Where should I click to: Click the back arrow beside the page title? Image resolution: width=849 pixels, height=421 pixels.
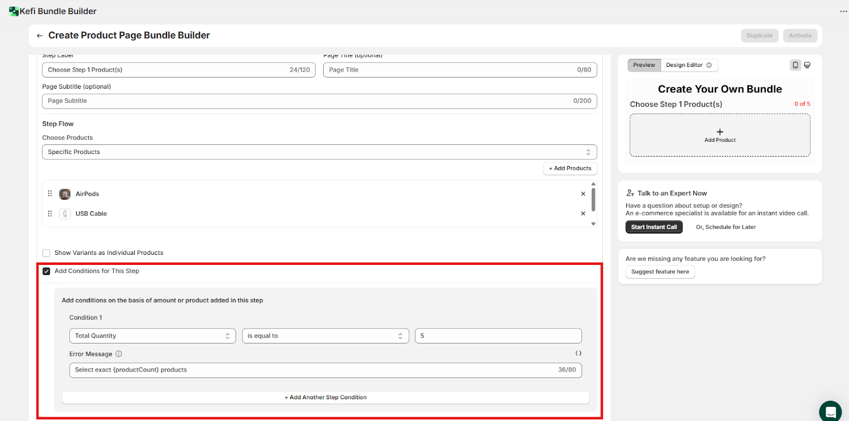coord(40,36)
